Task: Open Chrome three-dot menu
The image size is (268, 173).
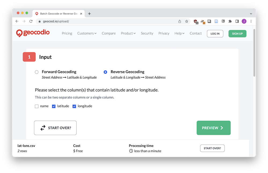Action: pos(251,21)
